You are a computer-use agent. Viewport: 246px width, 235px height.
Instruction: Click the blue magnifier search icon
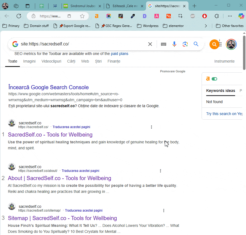(x=196, y=44)
